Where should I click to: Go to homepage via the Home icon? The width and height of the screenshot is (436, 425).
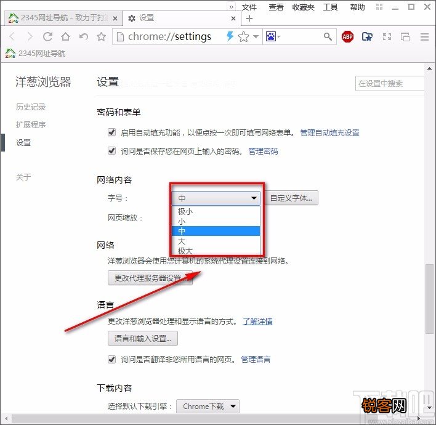pyautogui.click(x=66, y=36)
